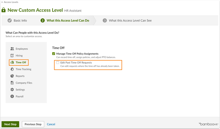This screenshot has width=220, height=129.
Task: Click the Hiring clipboard icon
Action: 12,55
